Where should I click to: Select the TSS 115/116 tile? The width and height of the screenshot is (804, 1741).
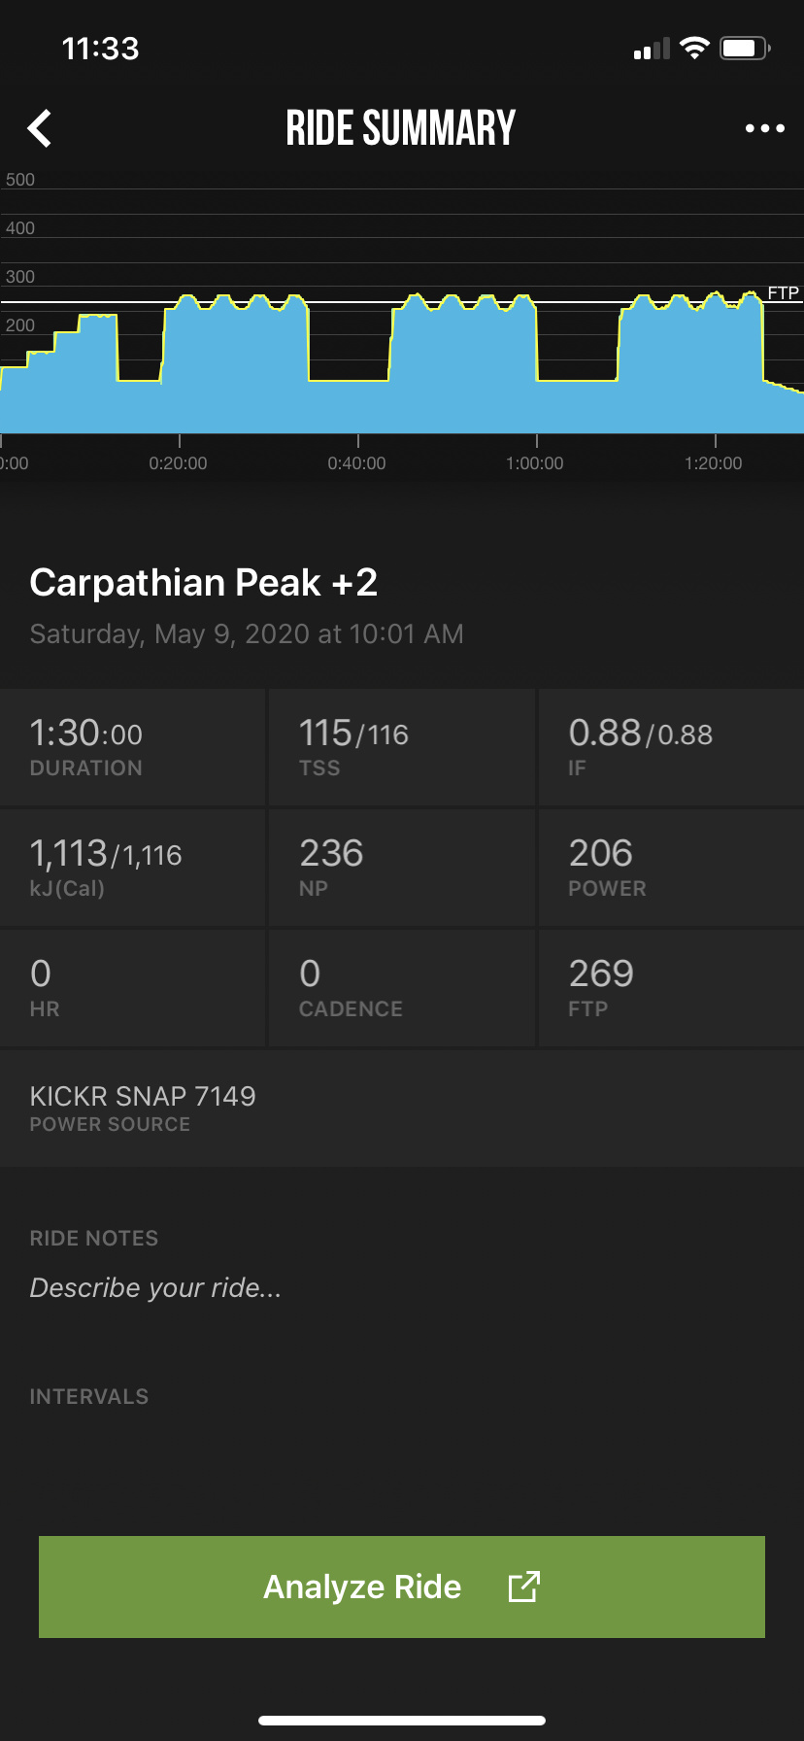[x=401, y=747]
